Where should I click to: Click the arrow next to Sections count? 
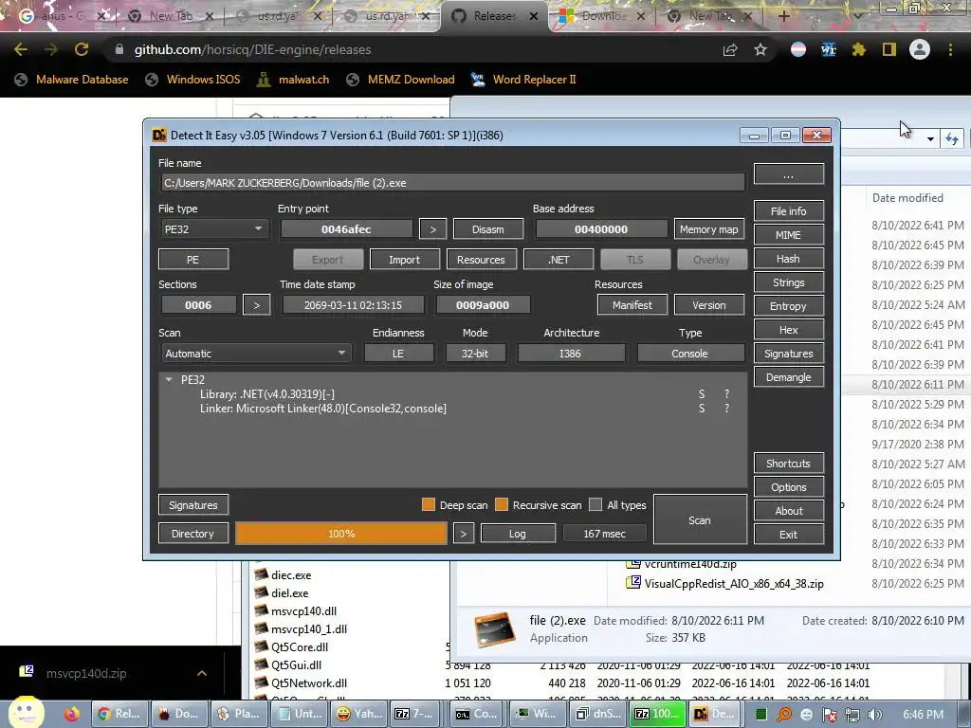(x=256, y=305)
